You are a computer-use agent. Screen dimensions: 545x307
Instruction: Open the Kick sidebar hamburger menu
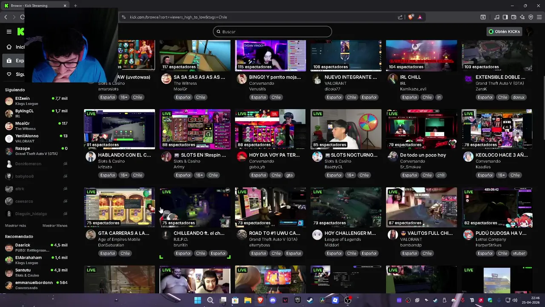[x=9, y=32]
